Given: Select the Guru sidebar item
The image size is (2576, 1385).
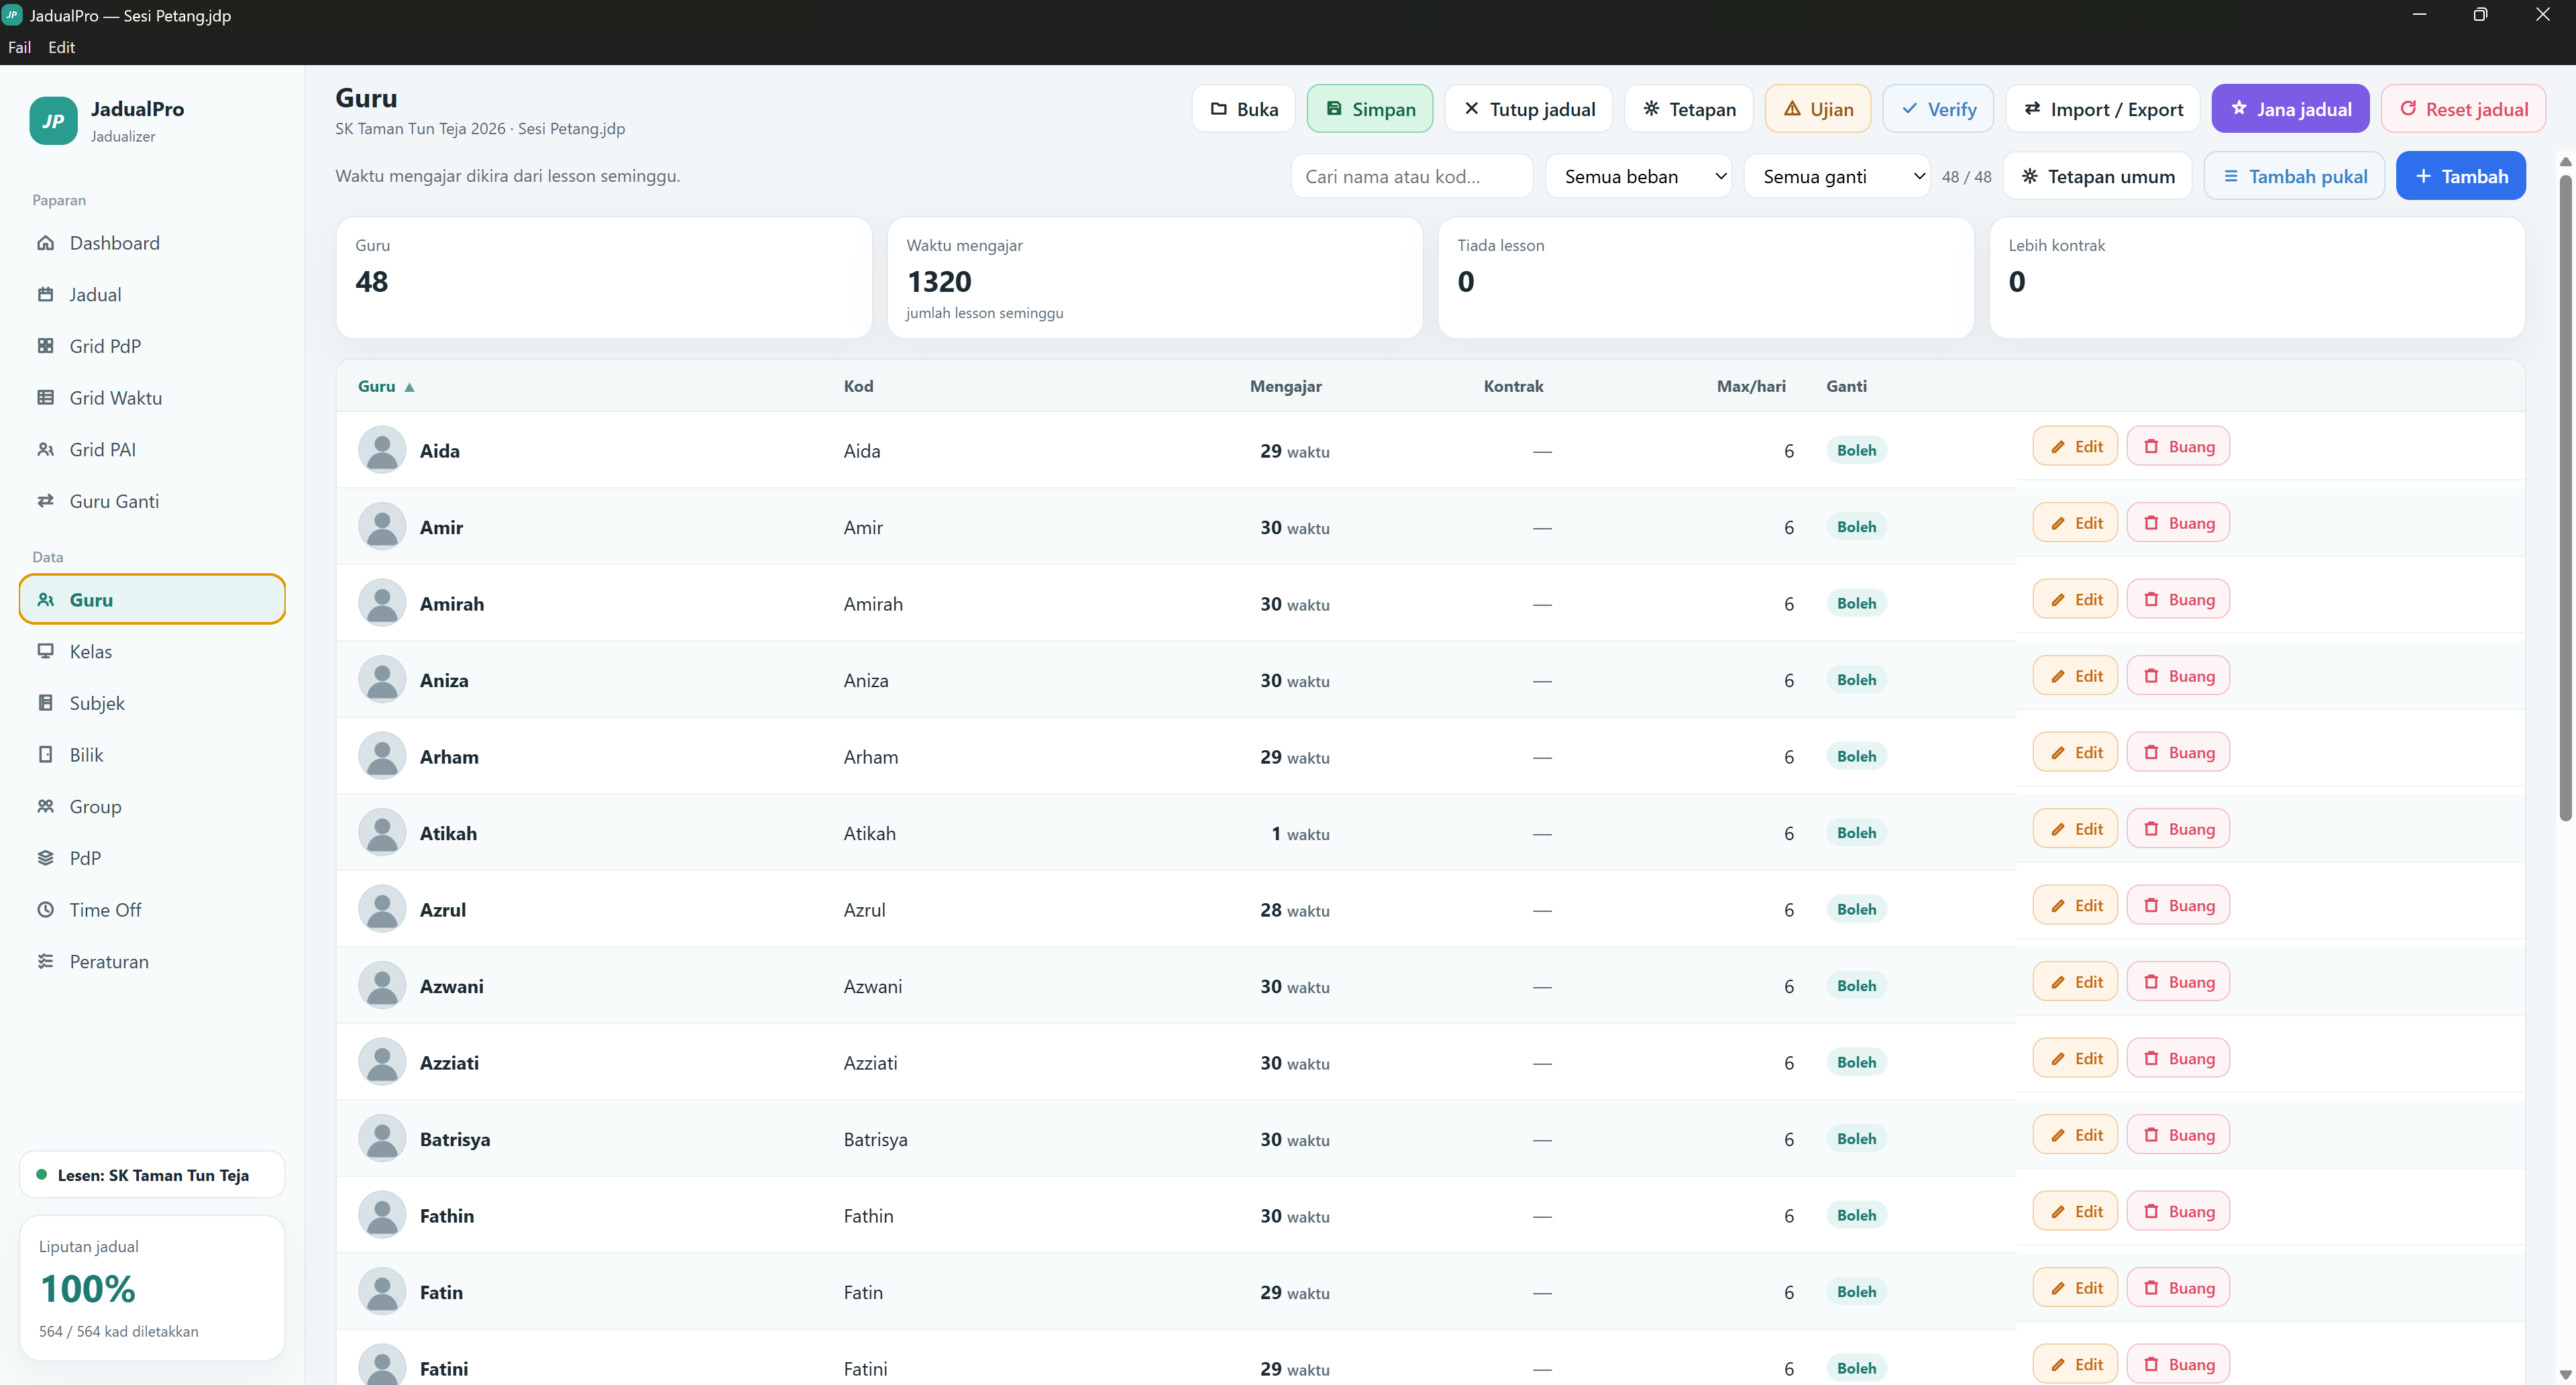Looking at the screenshot, I should [x=152, y=600].
